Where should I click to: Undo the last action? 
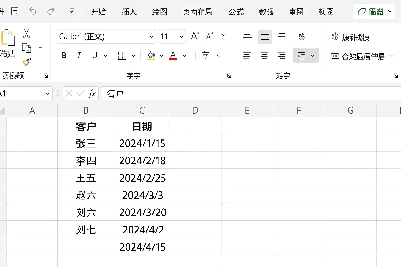(x=33, y=11)
